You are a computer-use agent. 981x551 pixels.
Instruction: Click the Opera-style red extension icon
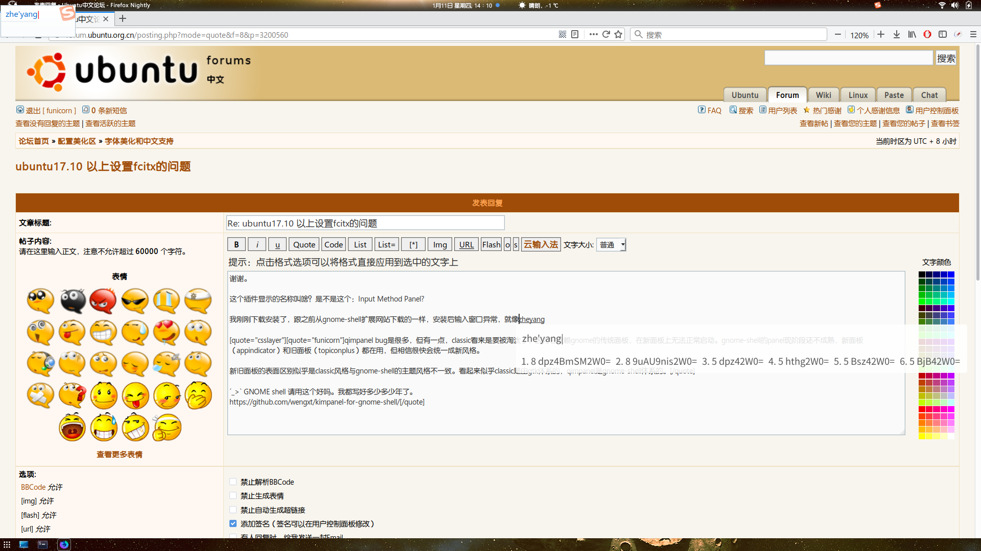pyautogui.click(x=927, y=34)
